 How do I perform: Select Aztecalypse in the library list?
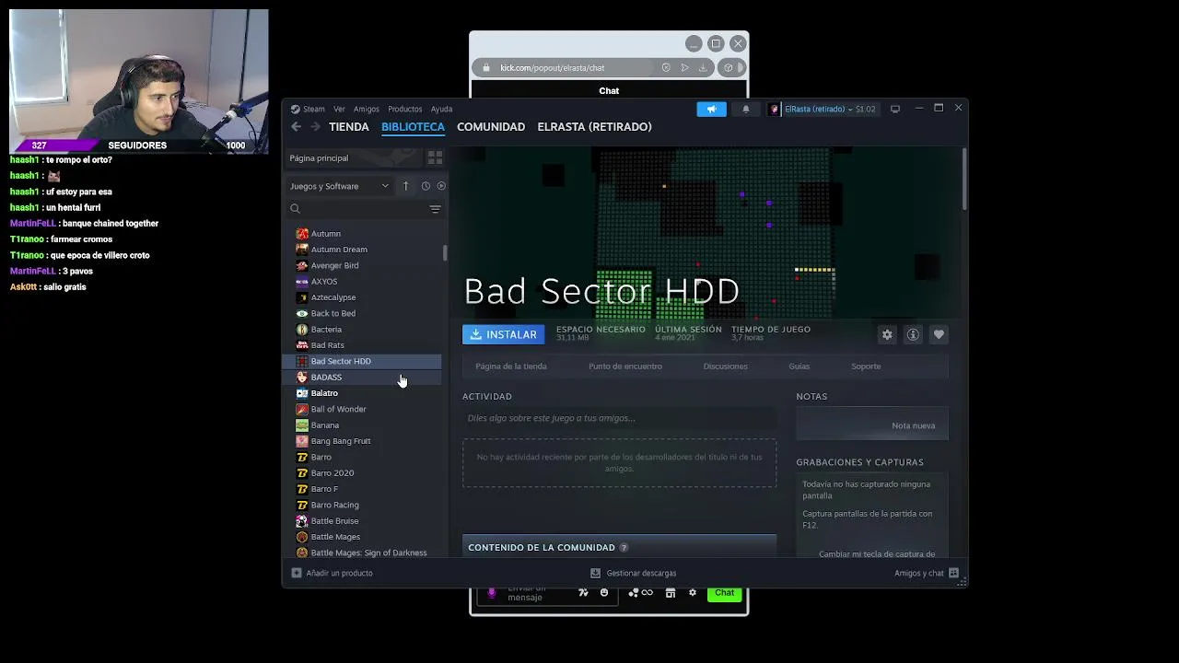[x=363, y=297]
